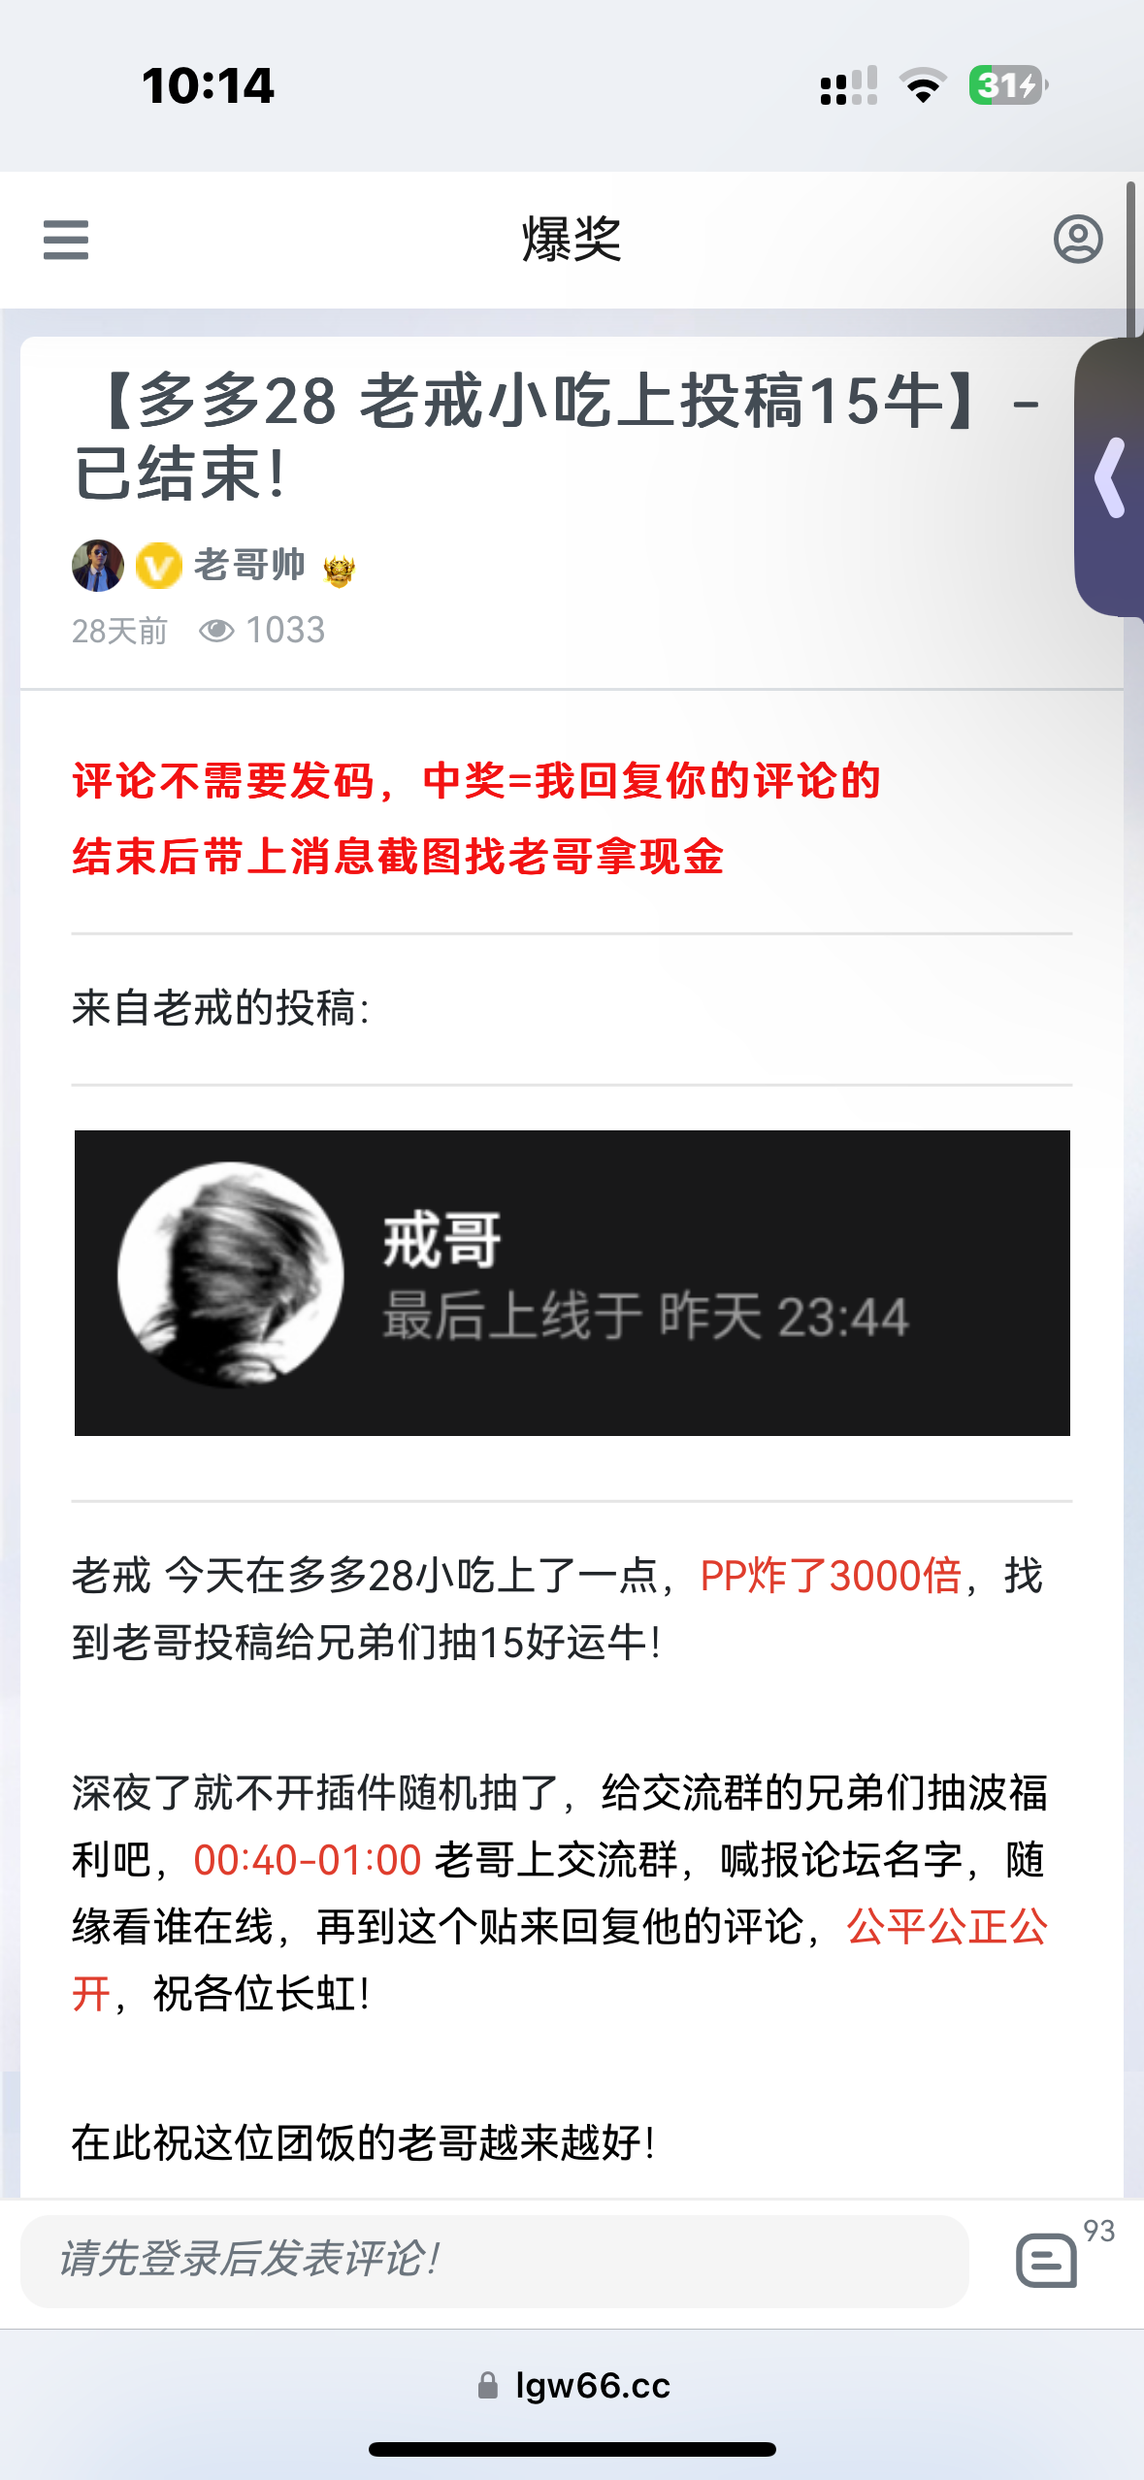Tap the eye views icon
The height and width of the screenshot is (2480, 1144).
point(216,631)
